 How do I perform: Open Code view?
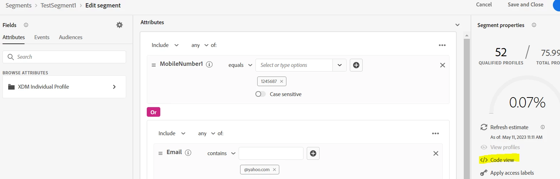click(502, 160)
